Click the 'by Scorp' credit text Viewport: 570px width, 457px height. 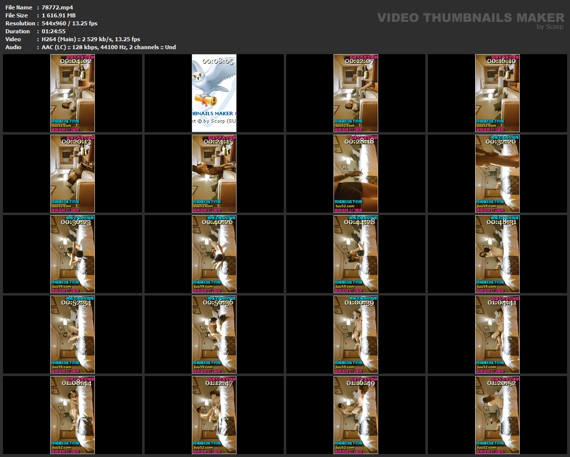(x=550, y=27)
